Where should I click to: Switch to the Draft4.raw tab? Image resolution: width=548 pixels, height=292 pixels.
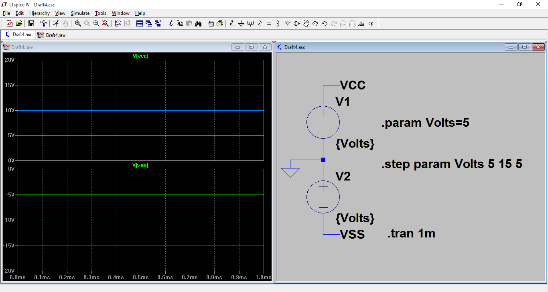(52, 35)
